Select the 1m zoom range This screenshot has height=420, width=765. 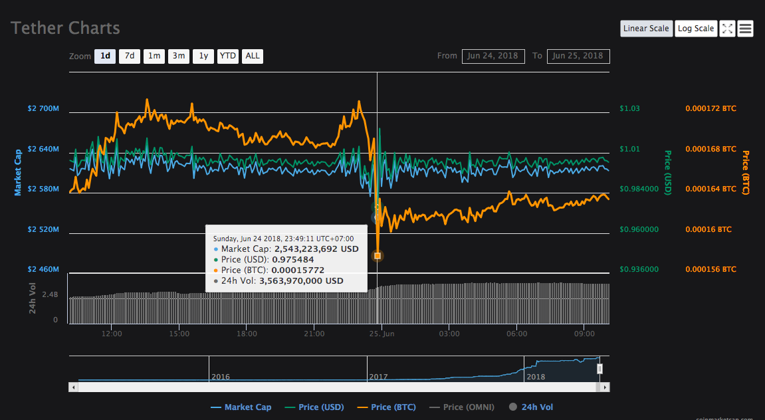(x=154, y=56)
